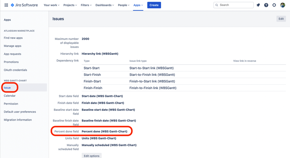The height and width of the screenshot is (158, 290).
Task: Click Baseline start date (WBS Gantt-Chart) value
Action: point(108,110)
